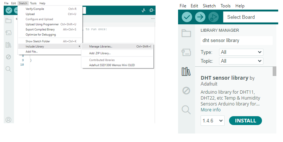
Task: Select Library Manager books icon in right window
Action: (186, 72)
